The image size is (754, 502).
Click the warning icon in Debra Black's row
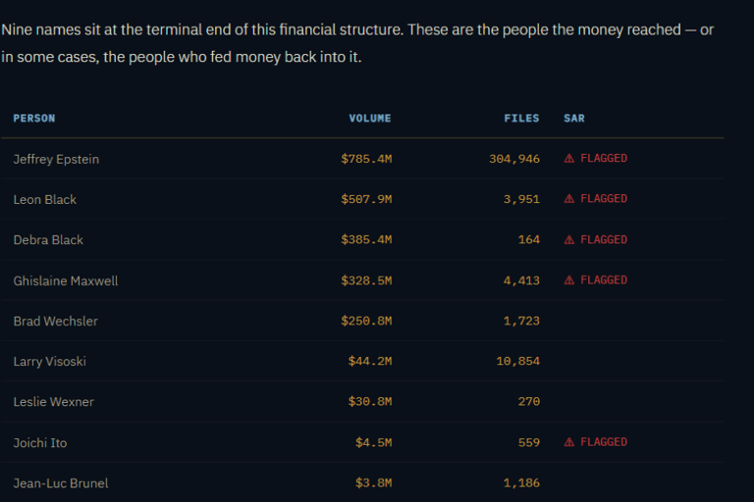click(569, 239)
